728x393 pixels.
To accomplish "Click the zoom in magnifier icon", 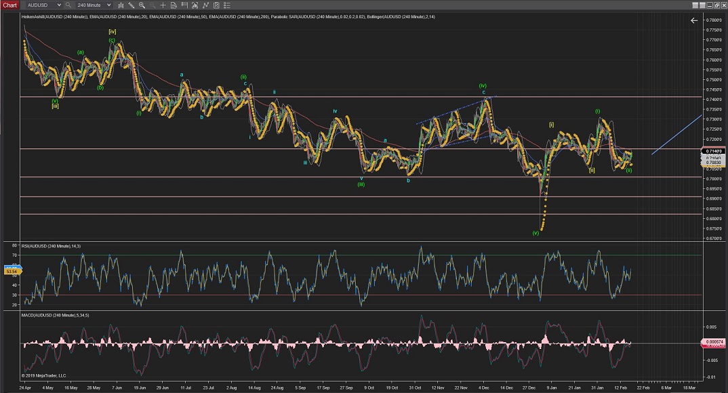I will pyautogui.click(x=142, y=5).
